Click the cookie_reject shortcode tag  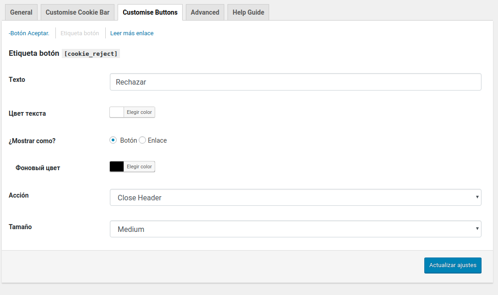91,54
